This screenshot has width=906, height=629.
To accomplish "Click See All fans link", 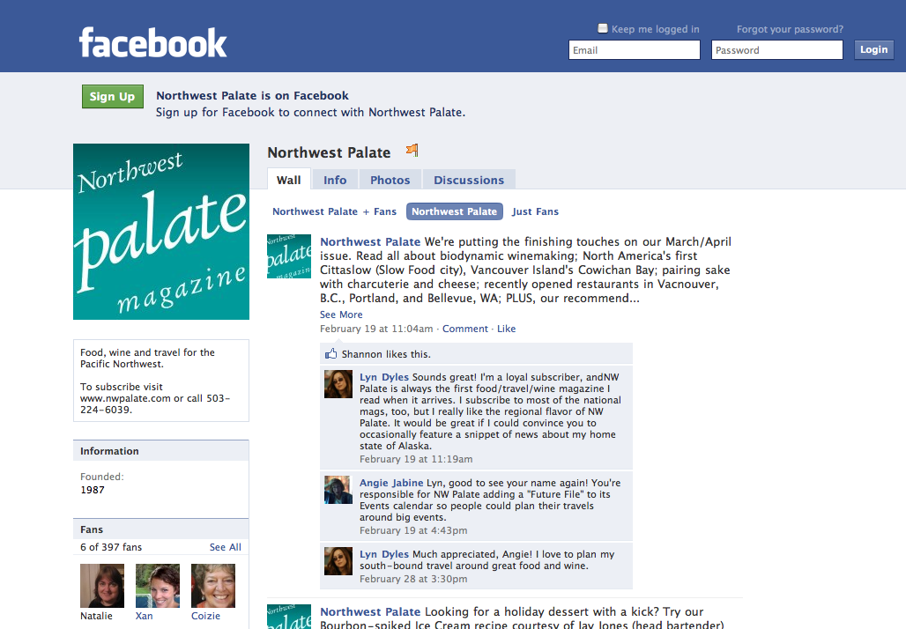I will click(226, 547).
